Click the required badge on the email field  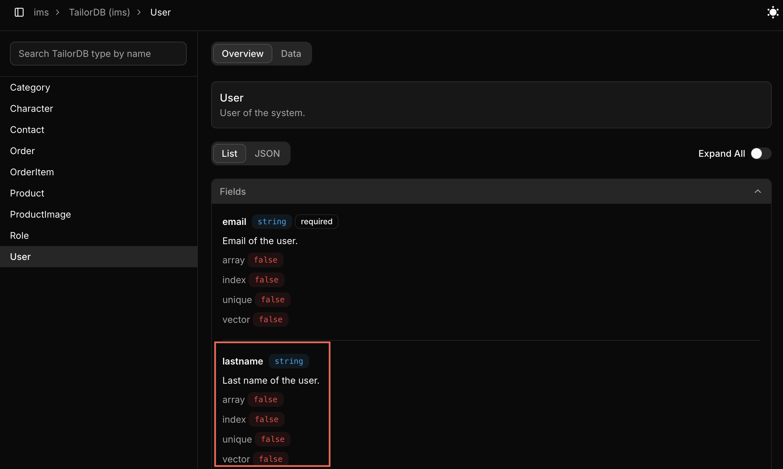tap(316, 222)
